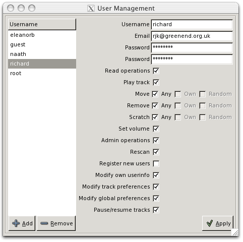Toggle the Rescan checkbox
243x242 pixels.
[x=156, y=152]
